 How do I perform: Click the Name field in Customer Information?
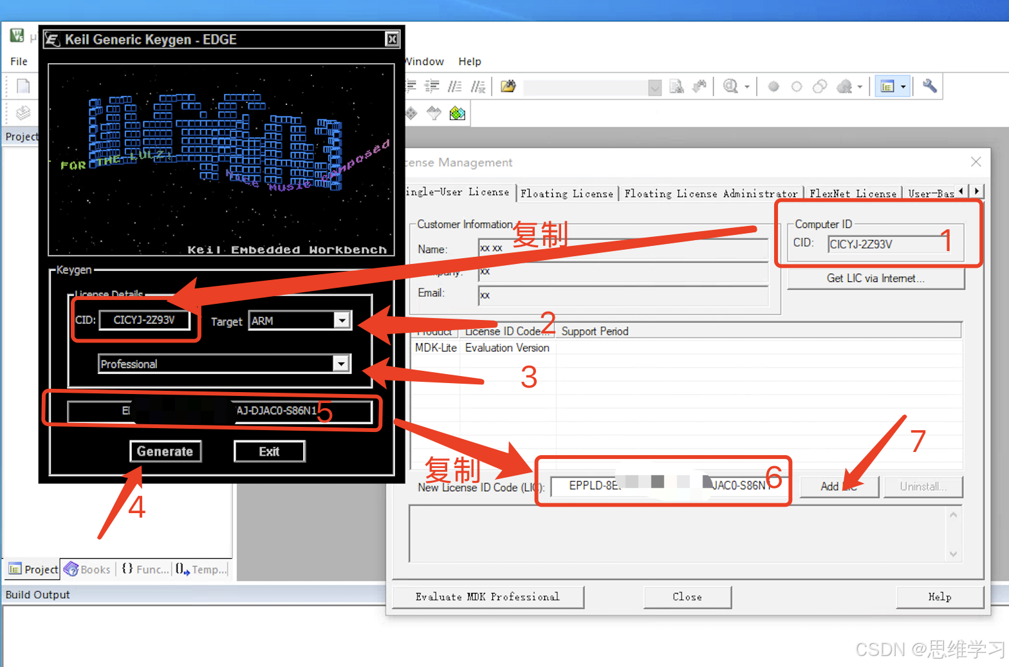[623, 249]
